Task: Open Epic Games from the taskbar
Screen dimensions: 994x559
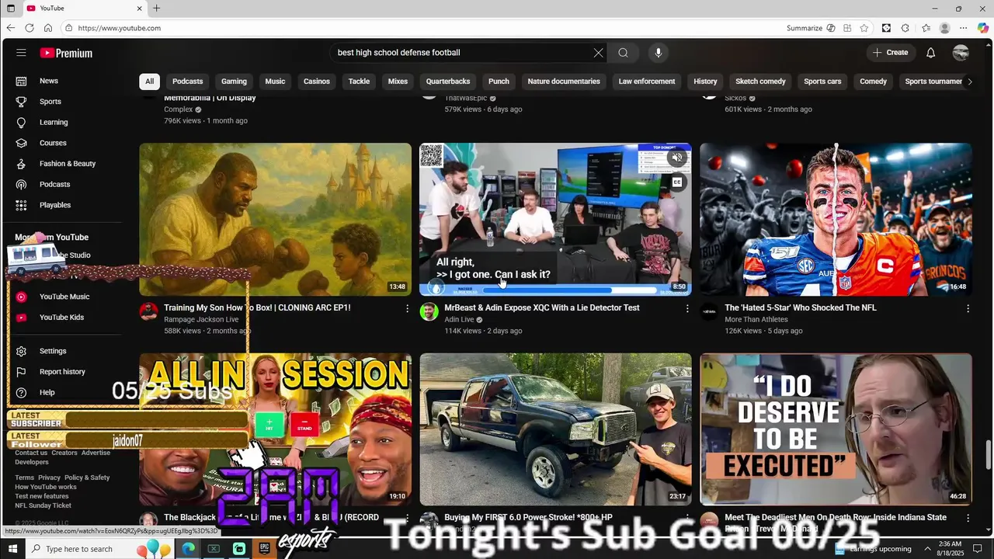Action: click(x=264, y=549)
